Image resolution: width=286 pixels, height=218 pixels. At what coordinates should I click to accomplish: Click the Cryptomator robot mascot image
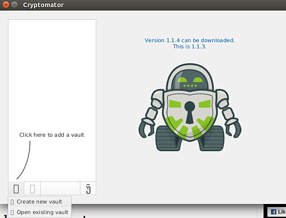[x=190, y=107]
